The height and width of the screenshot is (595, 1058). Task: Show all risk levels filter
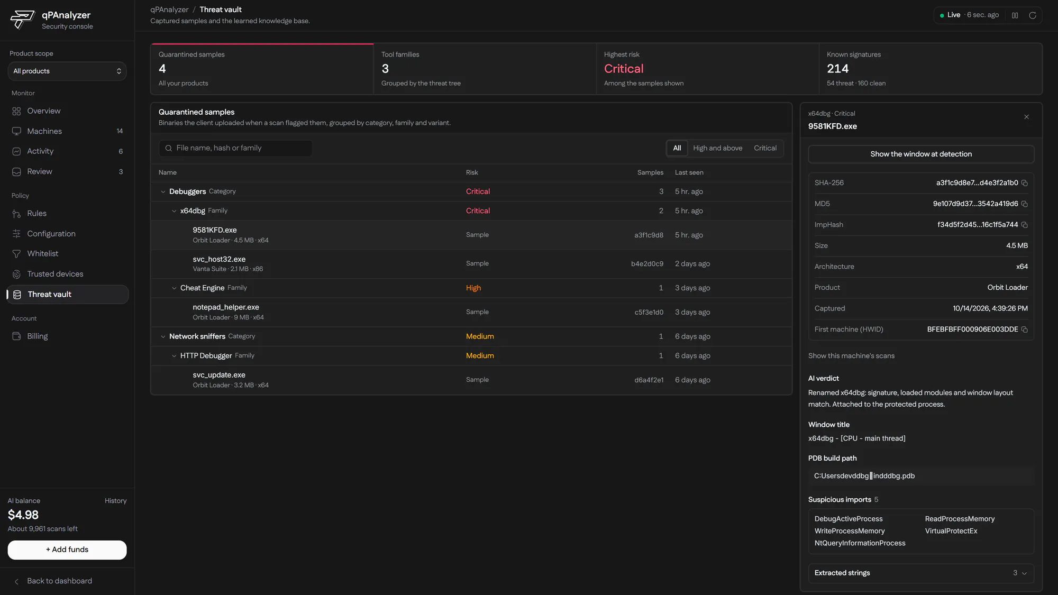click(677, 148)
